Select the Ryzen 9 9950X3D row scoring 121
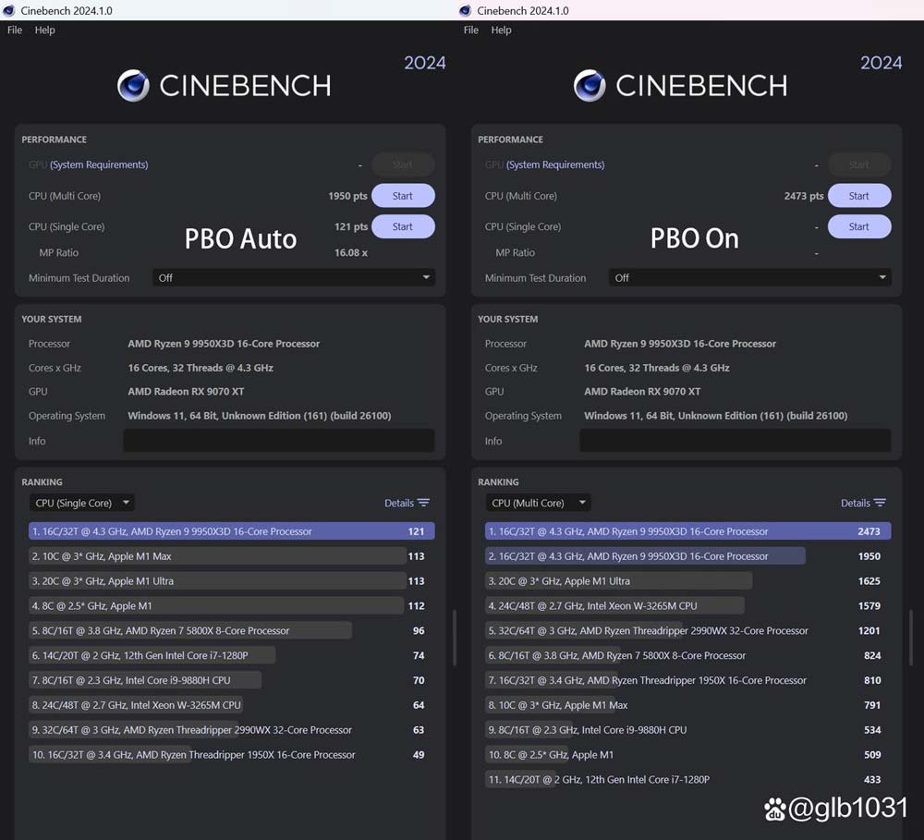924x840 pixels. click(x=232, y=531)
